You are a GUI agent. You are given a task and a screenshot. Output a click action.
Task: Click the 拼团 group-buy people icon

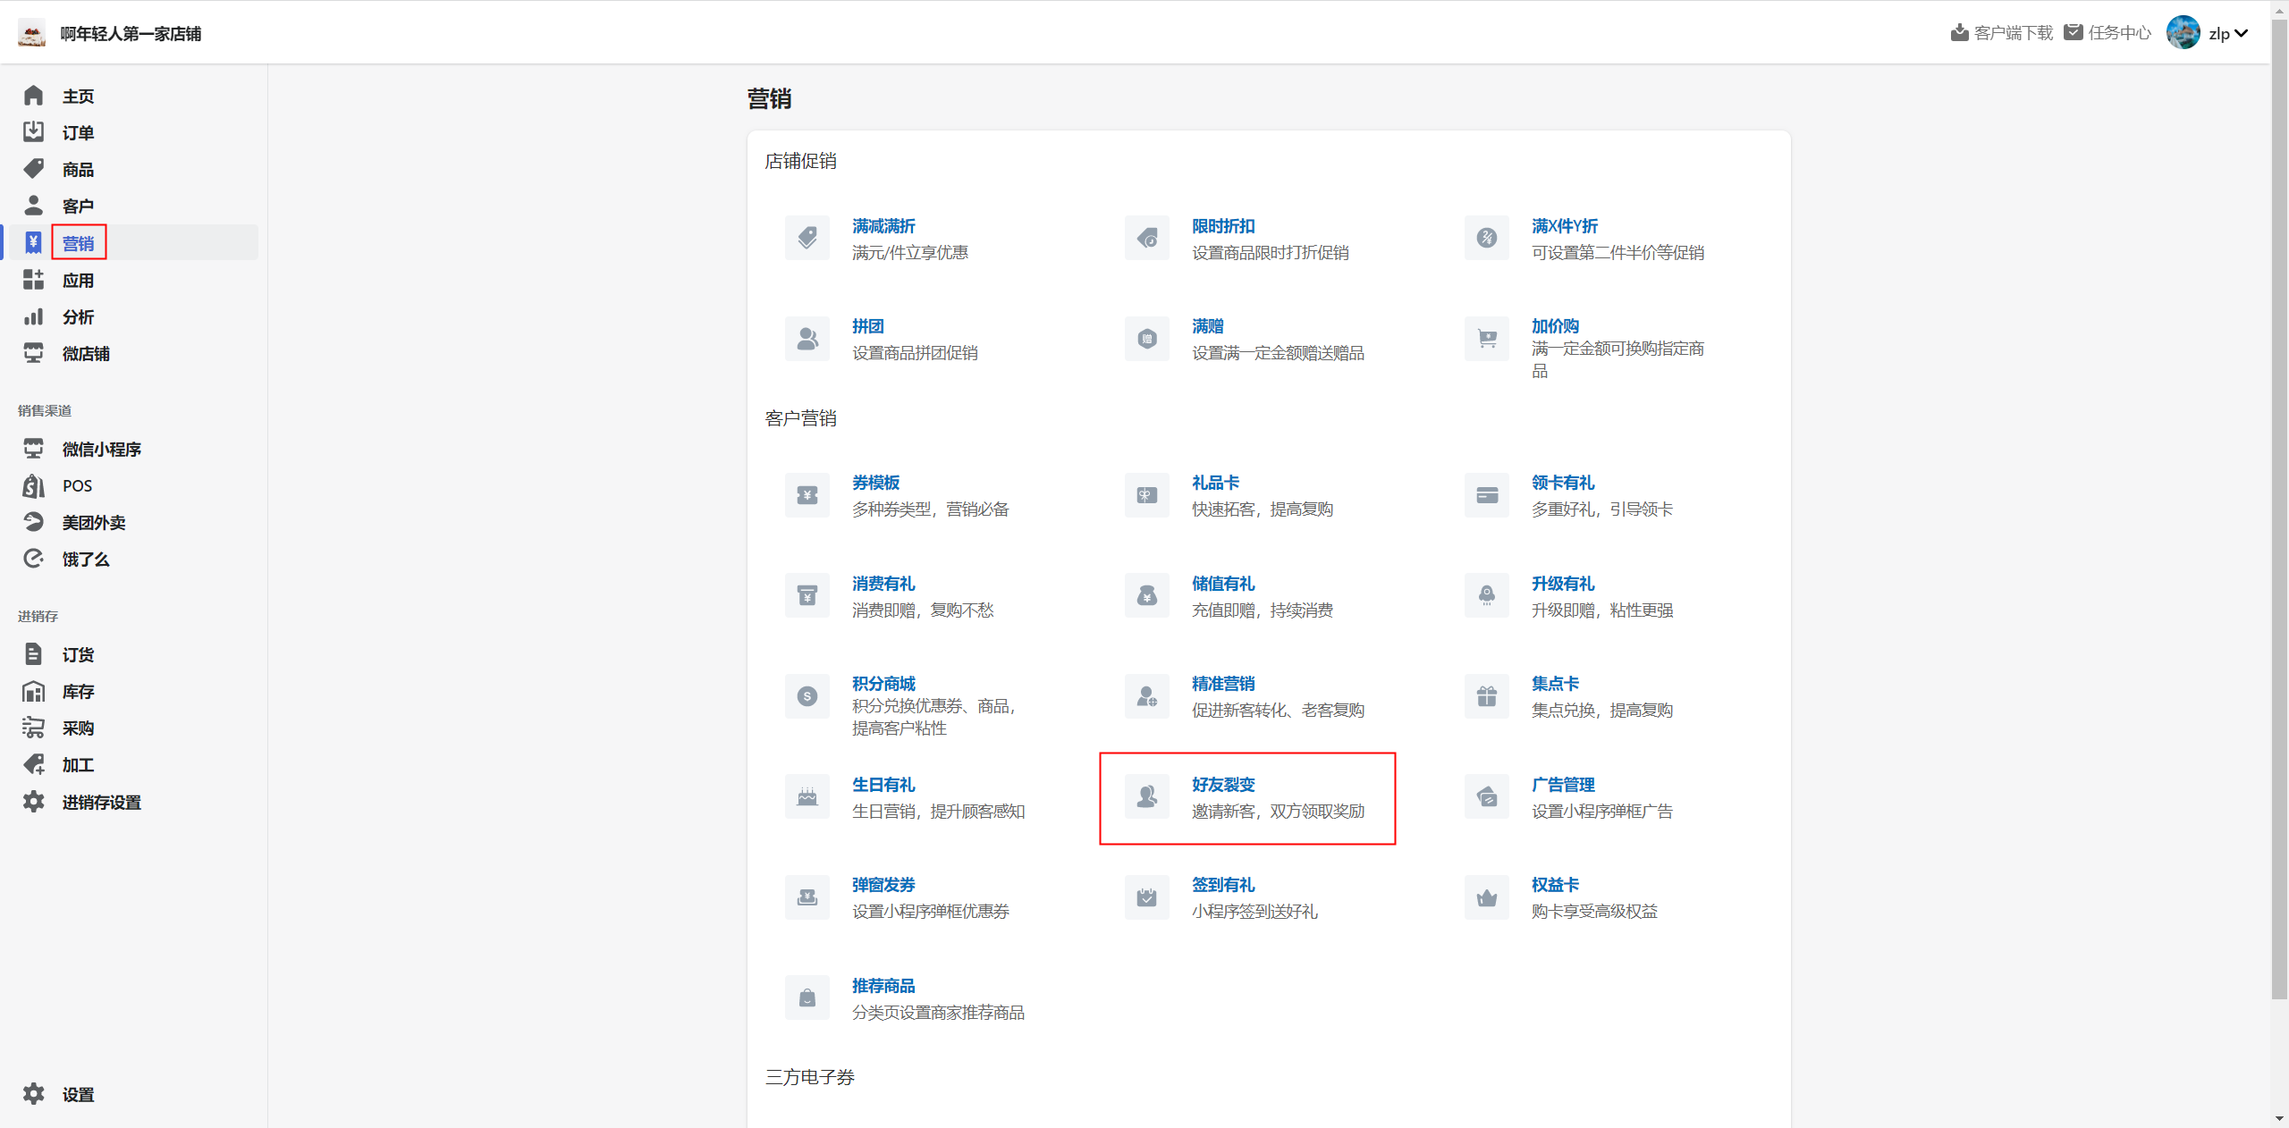coord(807,339)
